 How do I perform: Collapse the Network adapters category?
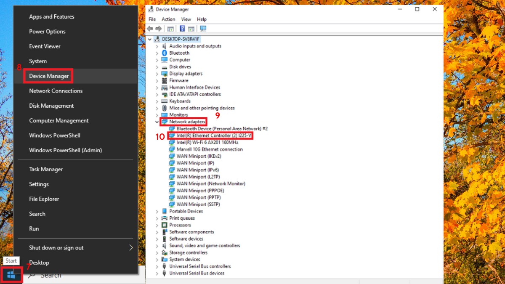pos(157,122)
